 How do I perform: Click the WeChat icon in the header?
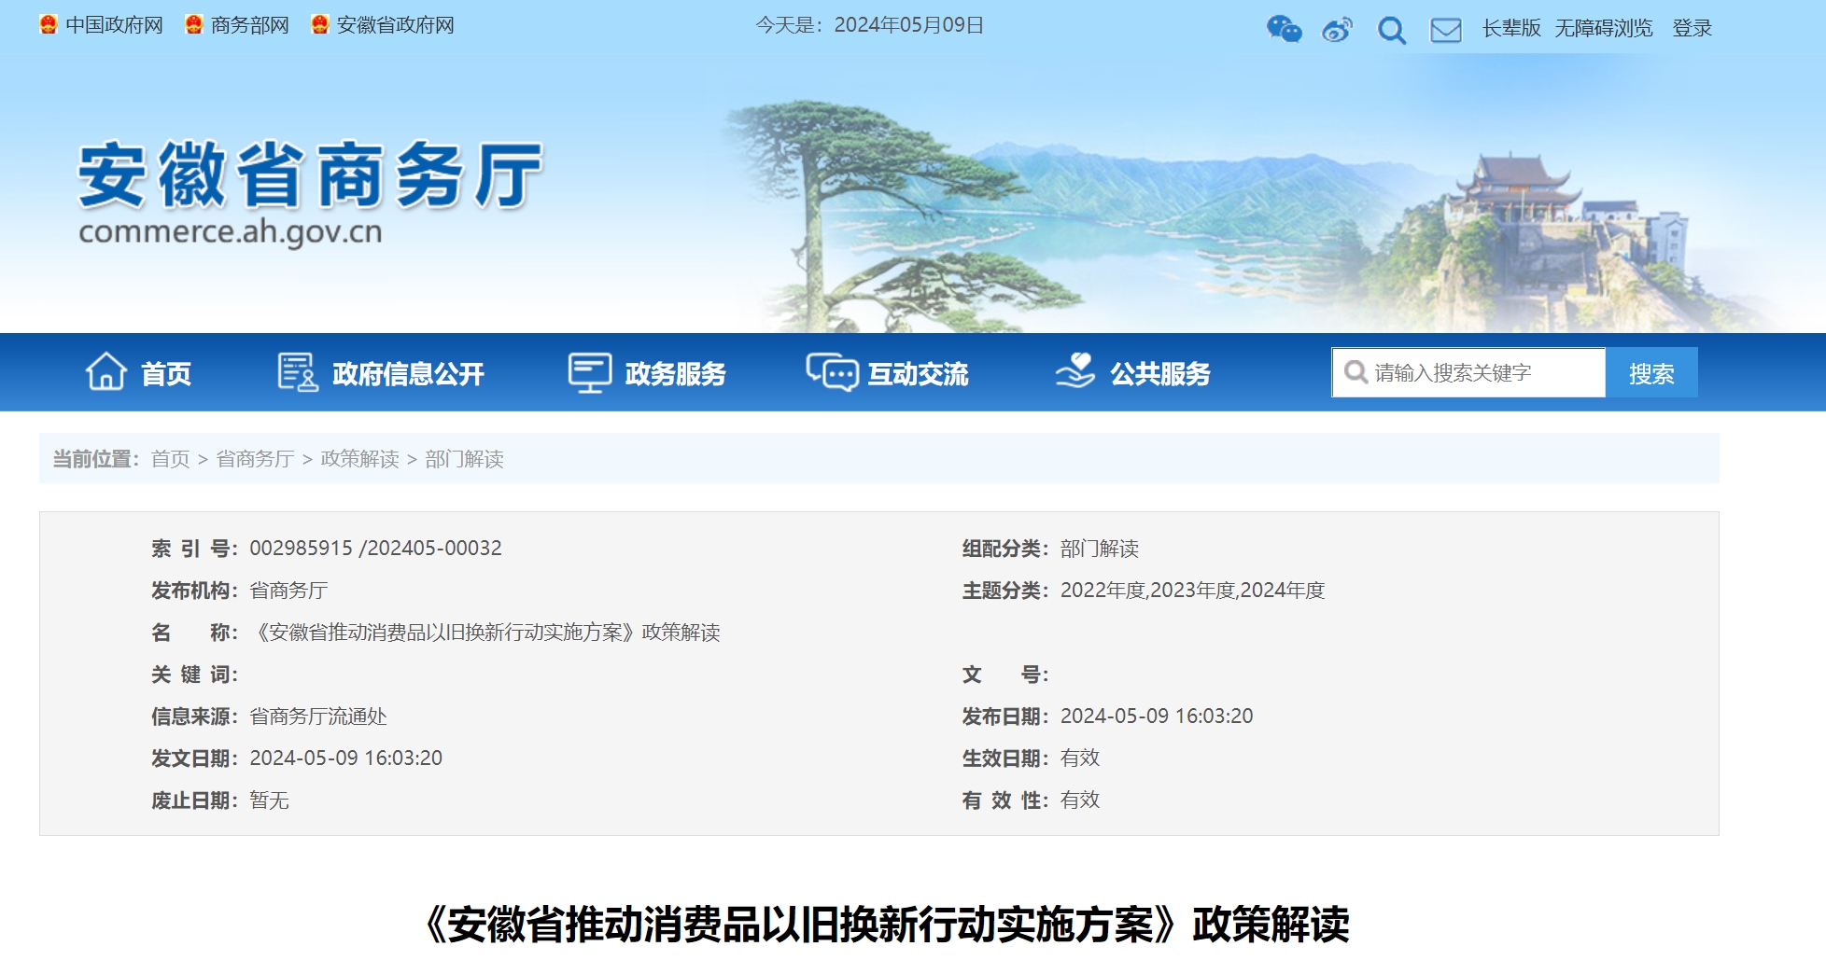pyautogui.click(x=1284, y=29)
